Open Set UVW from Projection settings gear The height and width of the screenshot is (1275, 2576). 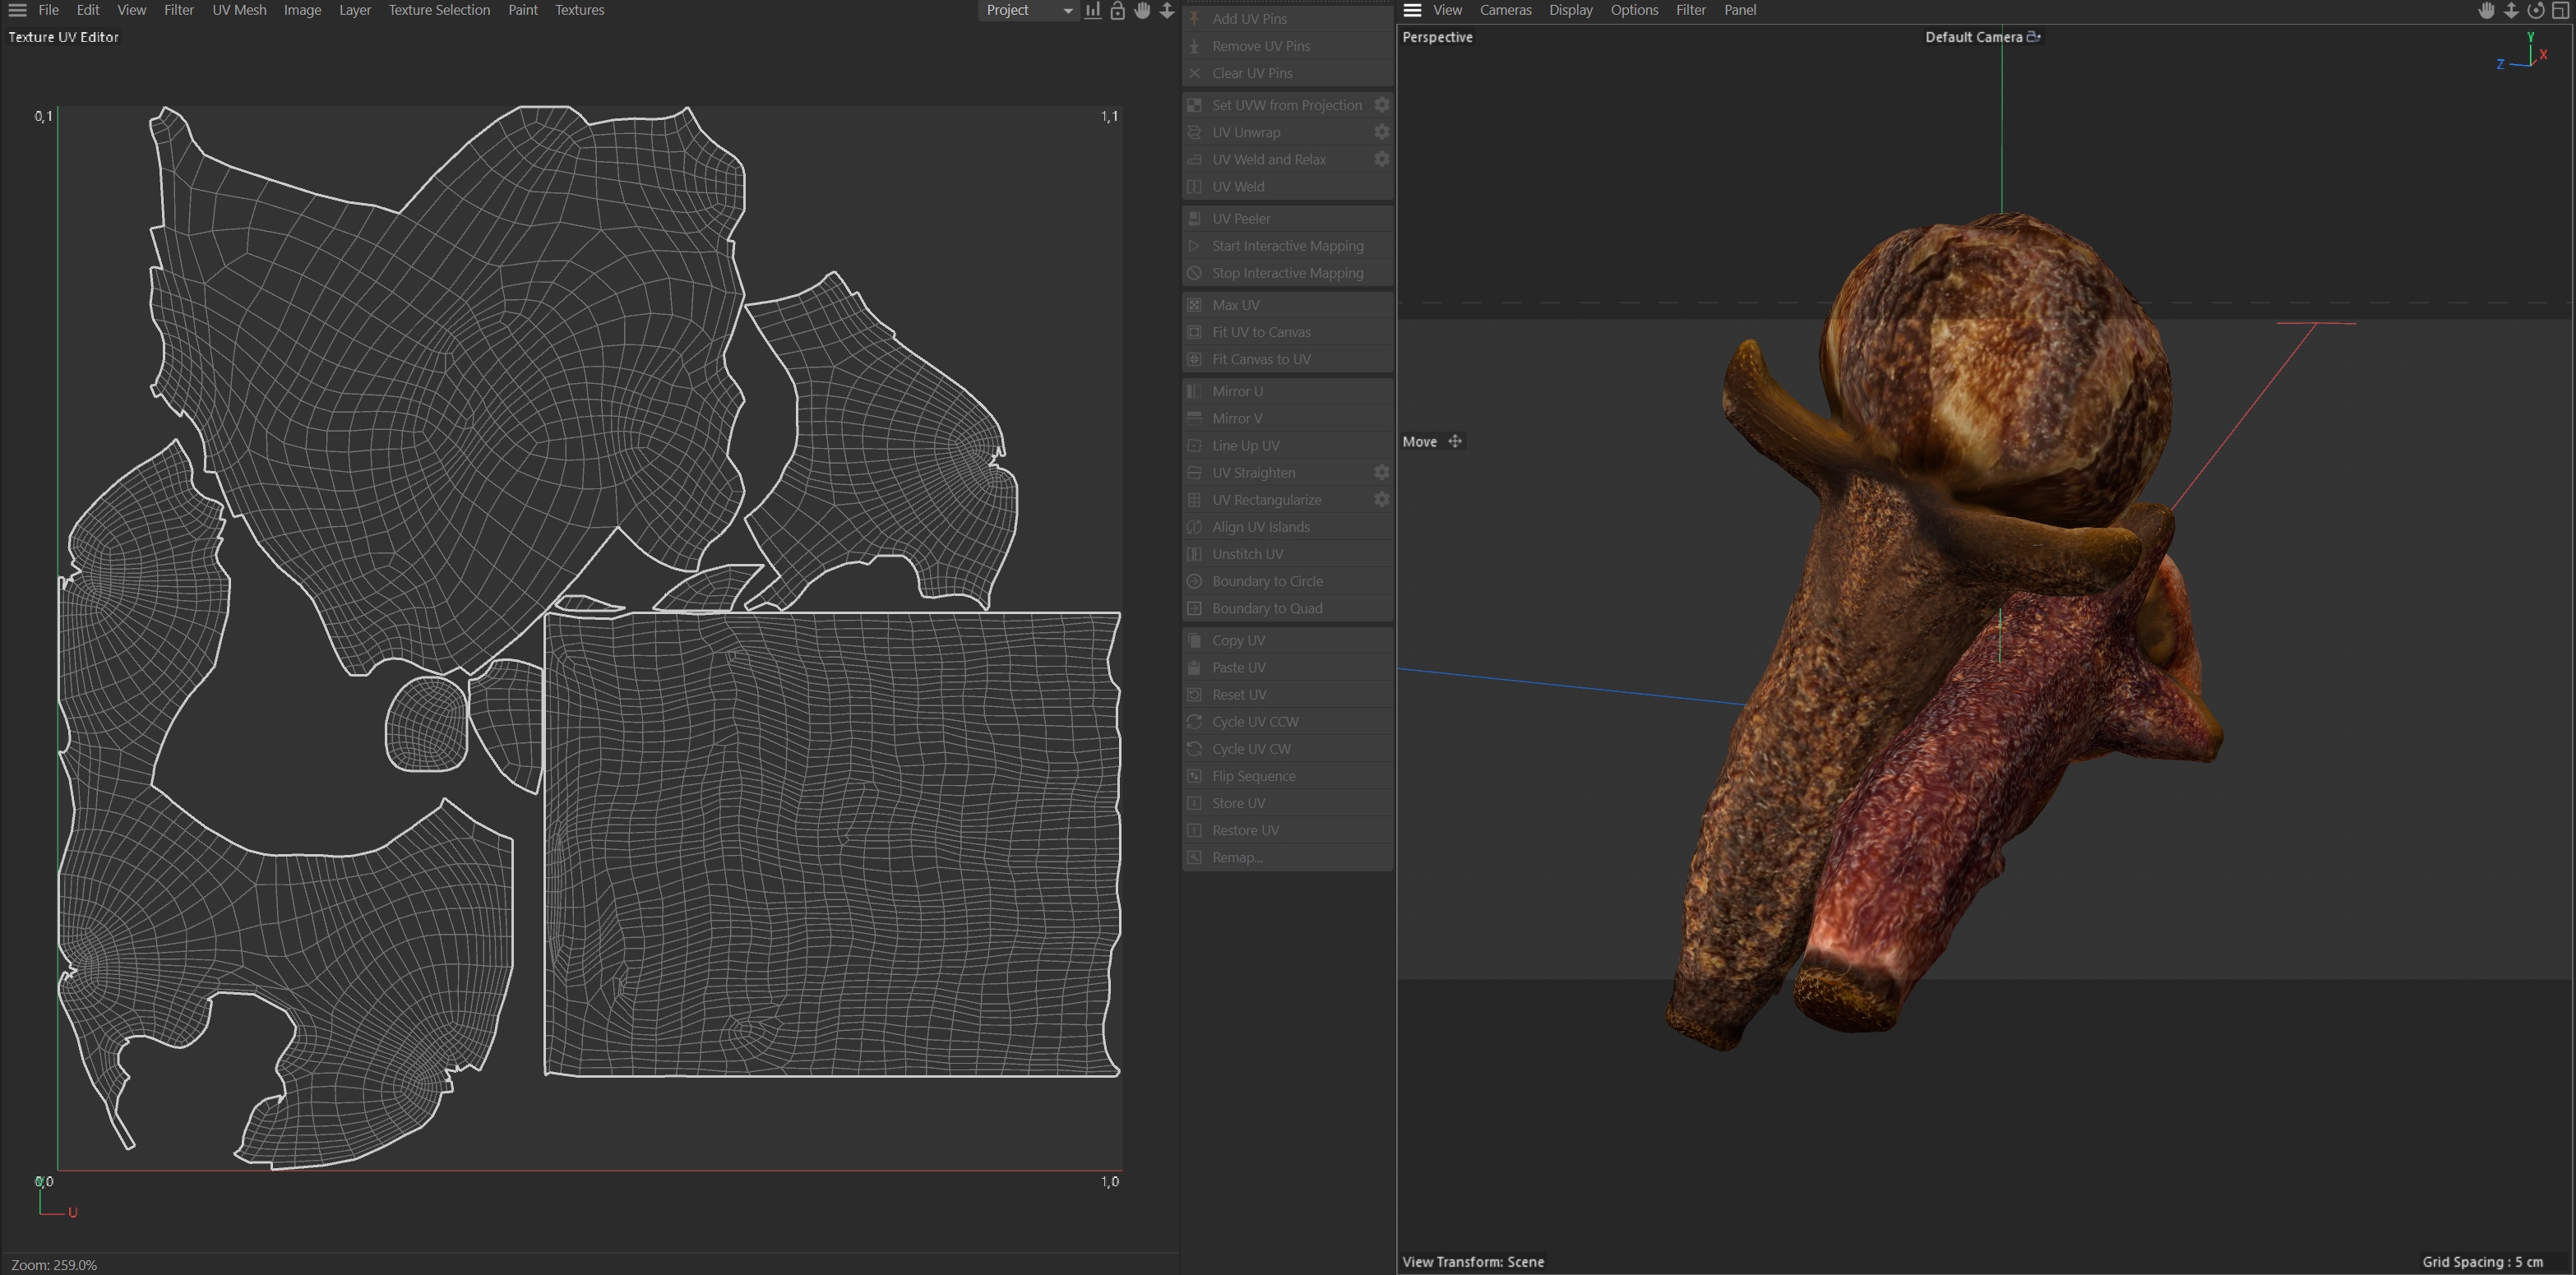click(x=1381, y=105)
